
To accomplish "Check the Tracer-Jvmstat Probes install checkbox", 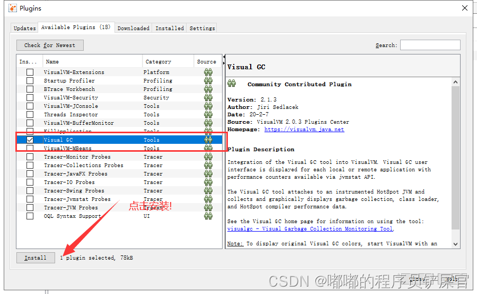I will [30, 199].
